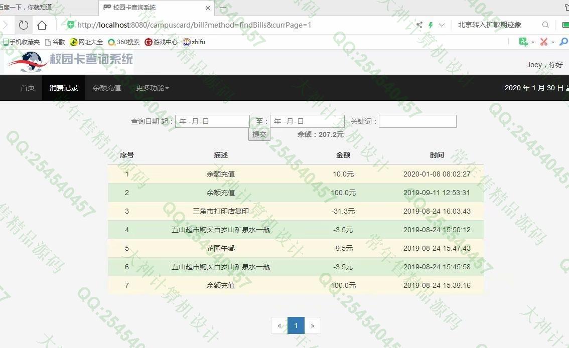Open the 网址大全 bookmark
The image size is (569, 348).
point(86,42)
